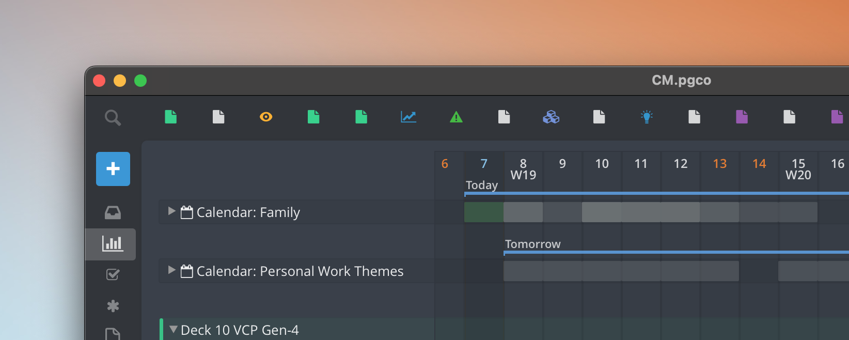The height and width of the screenshot is (340, 849).
Task: Click the first purple document icon
Action: tap(742, 117)
